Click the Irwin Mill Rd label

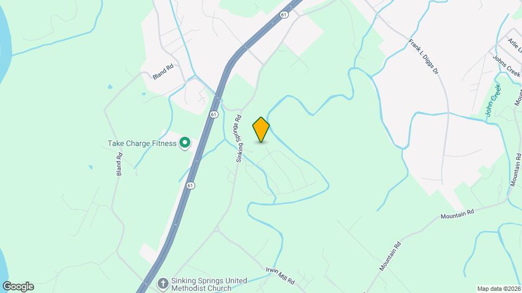[281, 276]
